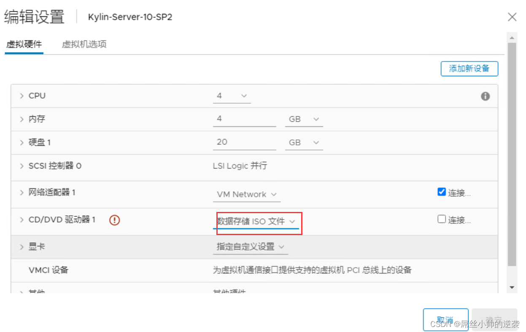Uncheck network adapter 1 connect checkbox
526x332 pixels.
(442, 192)
